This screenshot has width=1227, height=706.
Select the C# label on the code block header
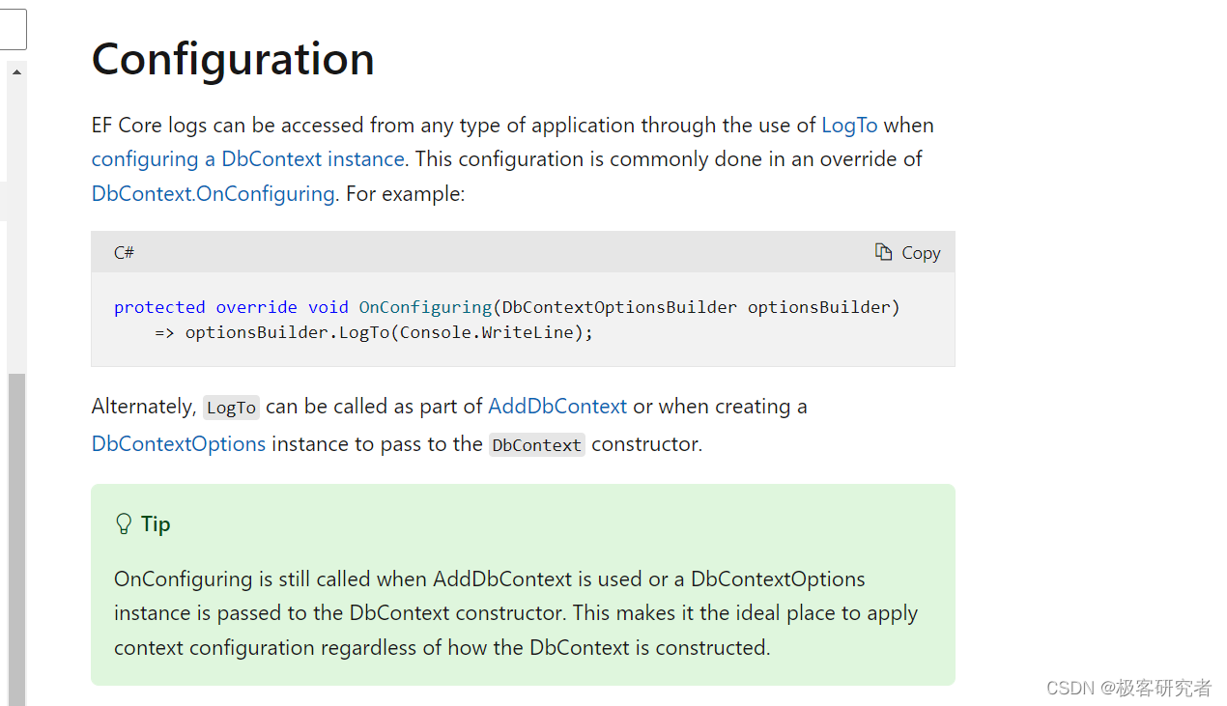[x=124, y=252]
